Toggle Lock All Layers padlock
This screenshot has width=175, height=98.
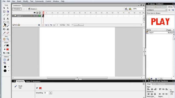coord(37,13)
